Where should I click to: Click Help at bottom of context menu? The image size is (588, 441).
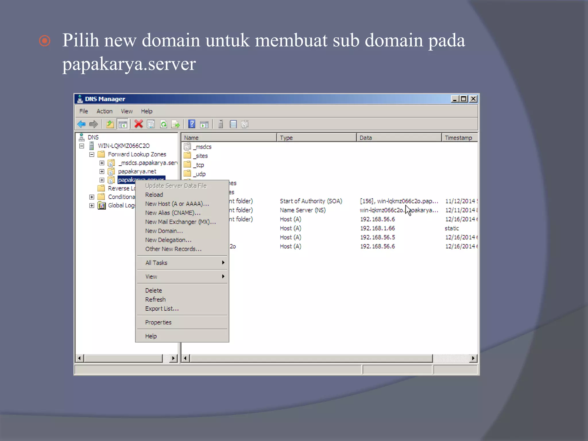tap(182, 336)
